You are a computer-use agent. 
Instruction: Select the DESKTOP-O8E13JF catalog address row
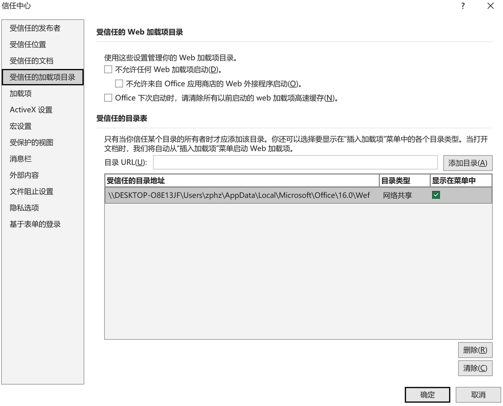(239, 195)
